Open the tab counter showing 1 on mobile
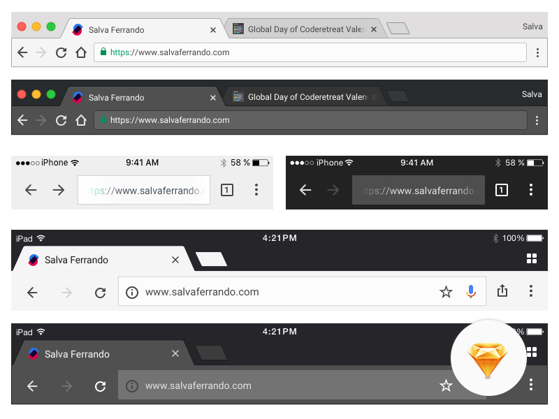This screenshot has height=419, width=559. [226, 189]
